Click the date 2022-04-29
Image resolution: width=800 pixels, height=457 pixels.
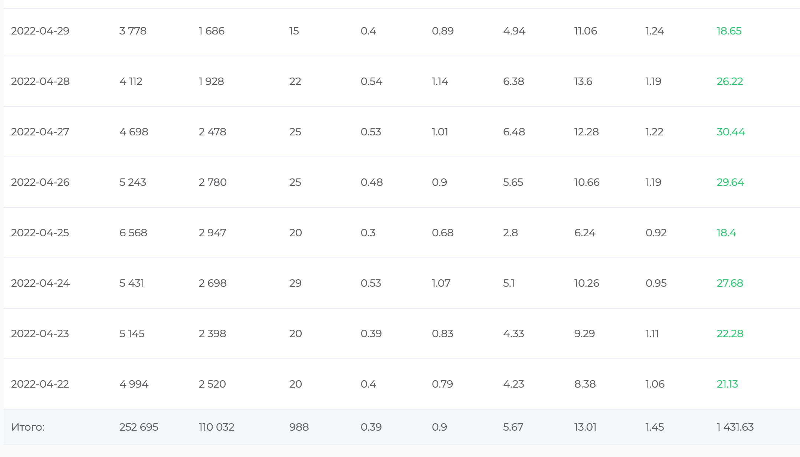40,31
